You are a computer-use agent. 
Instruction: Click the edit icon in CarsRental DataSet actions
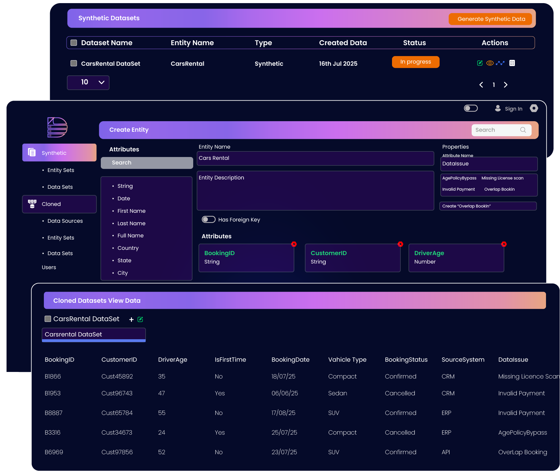tap(480, 63)
